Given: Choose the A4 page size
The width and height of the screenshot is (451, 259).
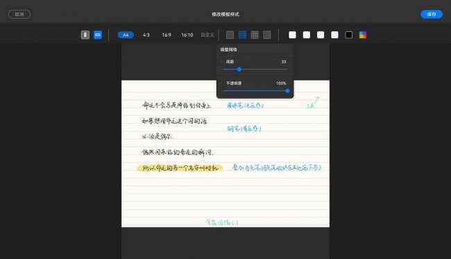Looking at the screenshot, I should (126, 35).
